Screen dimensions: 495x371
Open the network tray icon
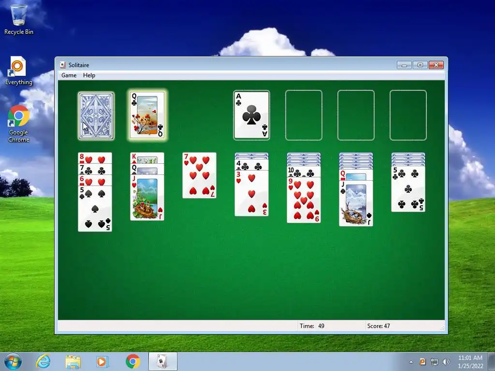pos(435,362)
